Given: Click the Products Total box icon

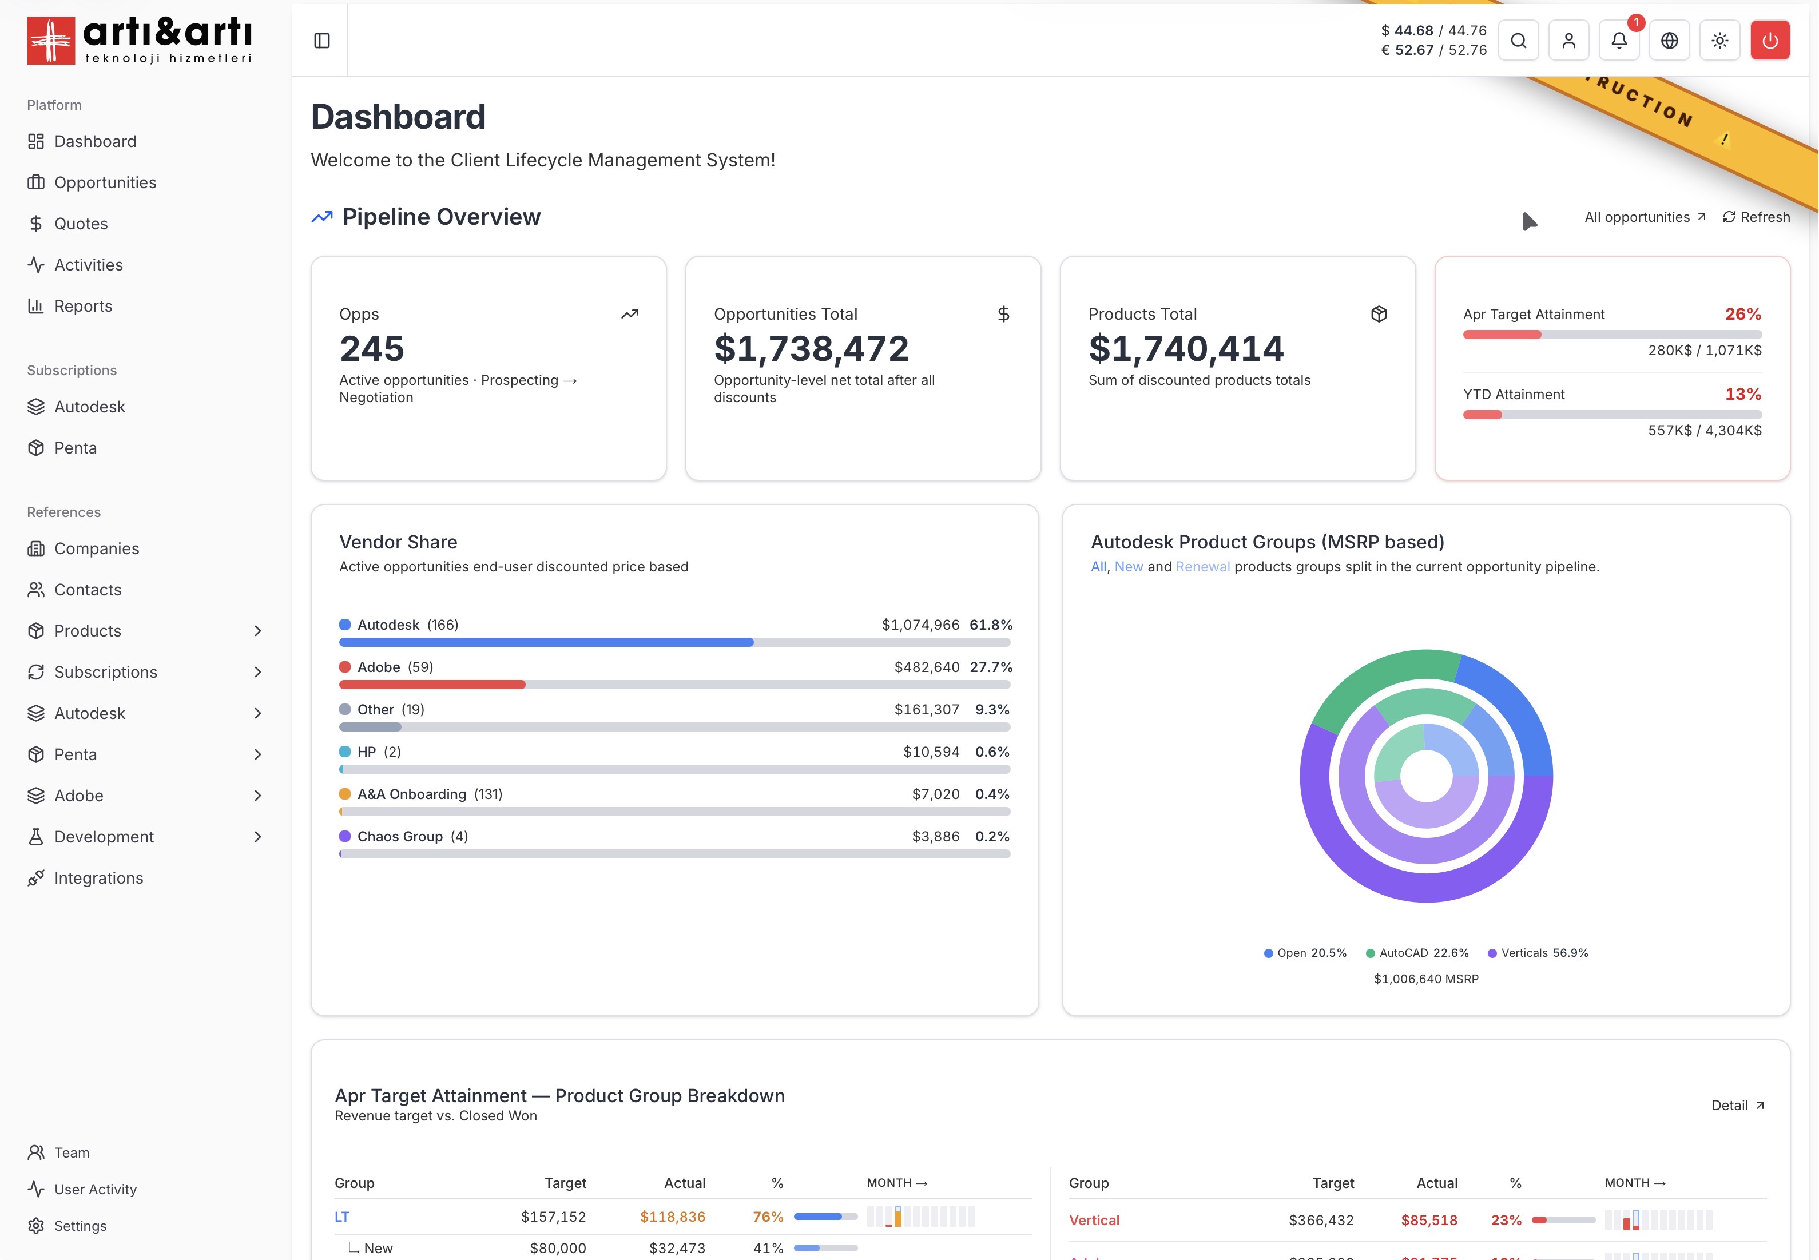Looking at the screenshot, I should [x=1379, y=314].
